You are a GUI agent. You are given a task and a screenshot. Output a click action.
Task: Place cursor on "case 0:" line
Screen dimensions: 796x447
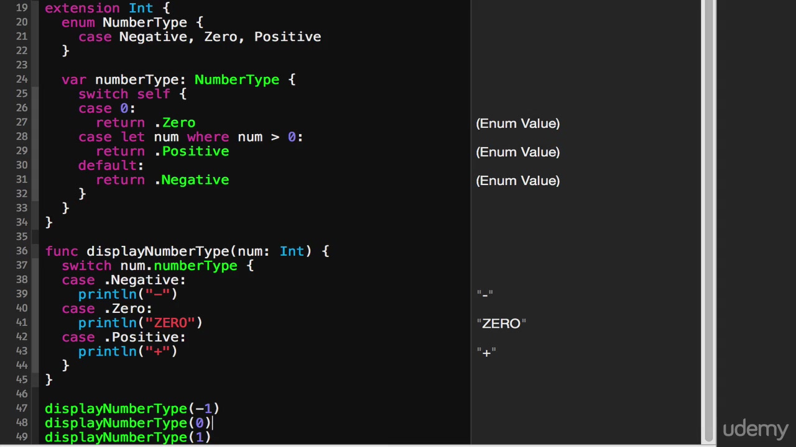107,108
